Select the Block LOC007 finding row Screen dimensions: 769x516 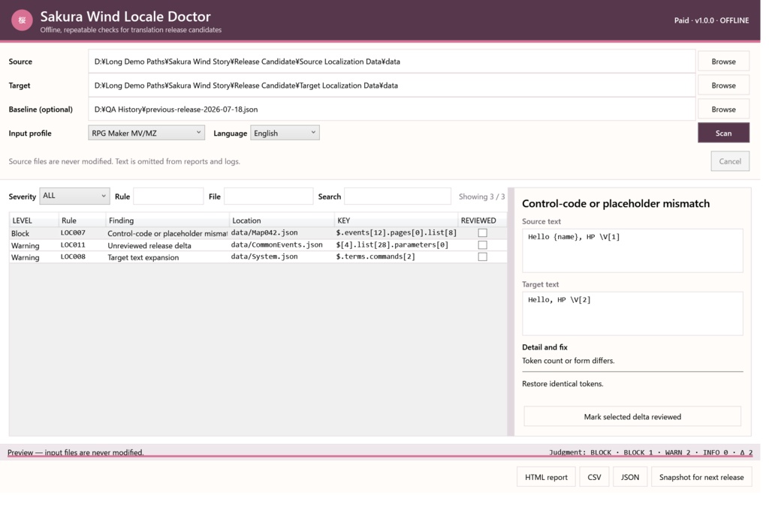point(258,233)
